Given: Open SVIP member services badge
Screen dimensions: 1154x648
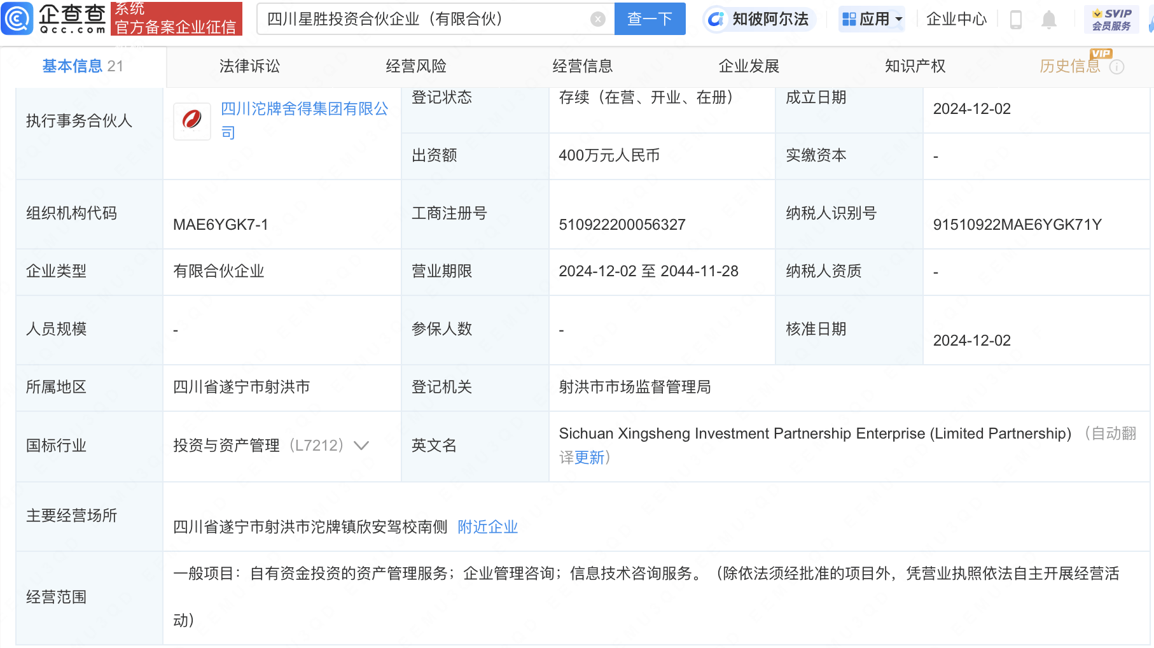Looking at the screenshot, I should 1111,19.
